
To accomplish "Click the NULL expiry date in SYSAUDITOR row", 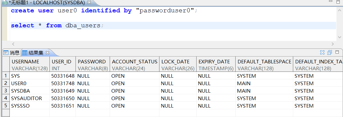I will tap(216, 98).
